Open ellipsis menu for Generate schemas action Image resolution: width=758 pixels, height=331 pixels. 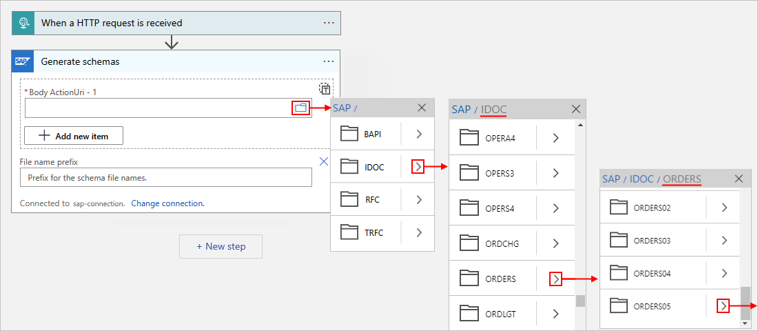point(329,61)
